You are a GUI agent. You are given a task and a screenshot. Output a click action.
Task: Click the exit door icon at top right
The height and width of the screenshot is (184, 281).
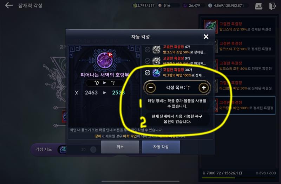click(273, 6)
